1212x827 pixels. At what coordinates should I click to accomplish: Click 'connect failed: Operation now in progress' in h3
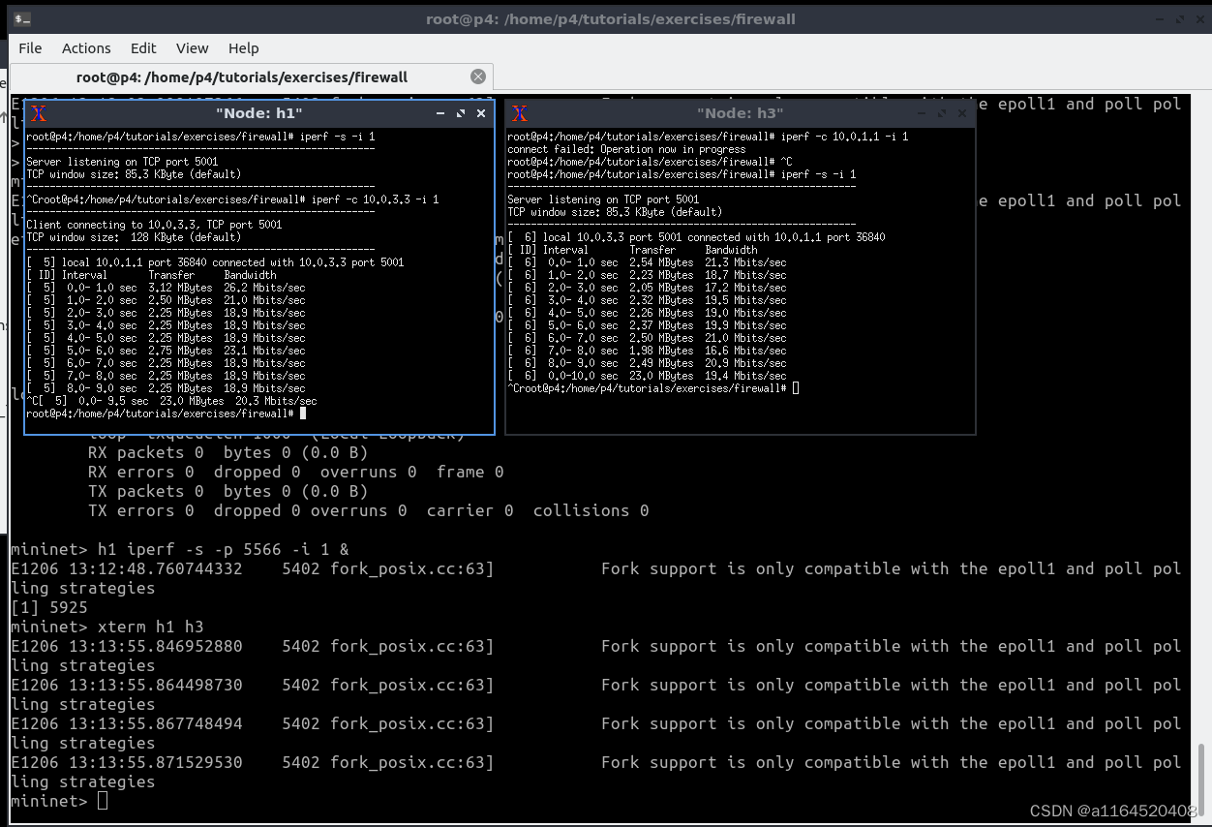pos(626,149)
